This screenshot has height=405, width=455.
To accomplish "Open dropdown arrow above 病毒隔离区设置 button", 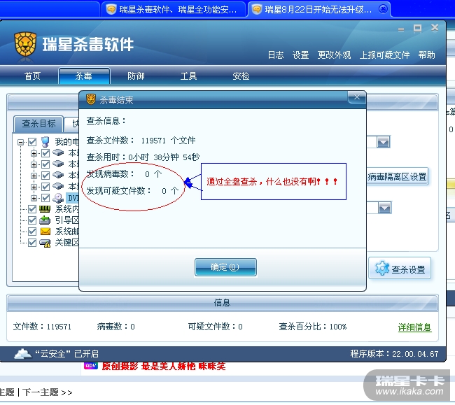I will tap(383, 142).
